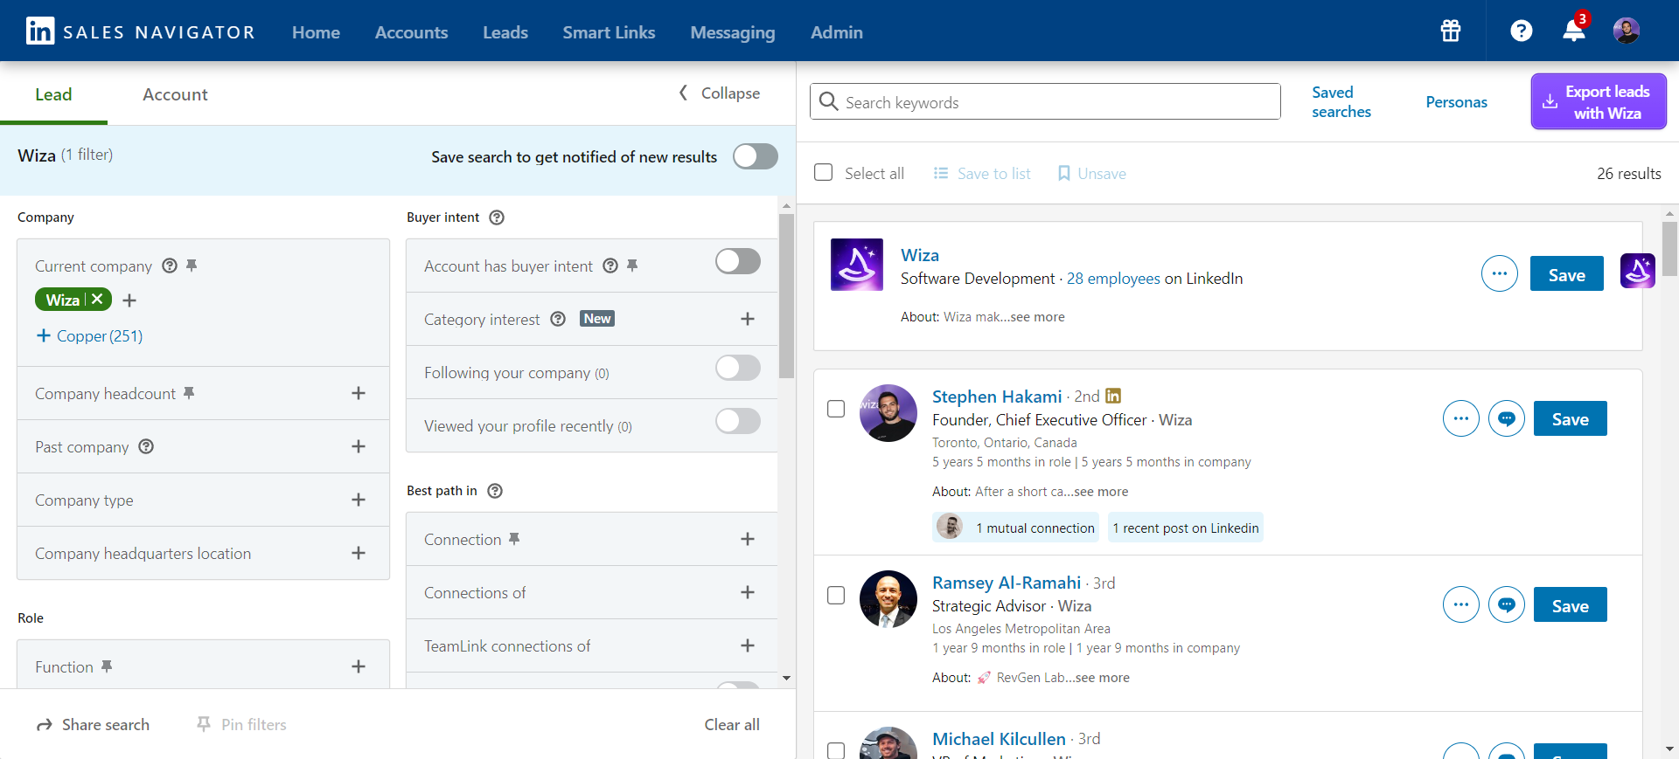
Task: Message Ramsey Al-Ramahi via chat icon
Action: (1507, 604)
